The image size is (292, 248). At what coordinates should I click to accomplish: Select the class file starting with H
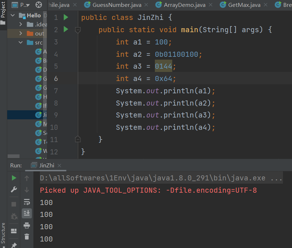(x=41, y=97)
